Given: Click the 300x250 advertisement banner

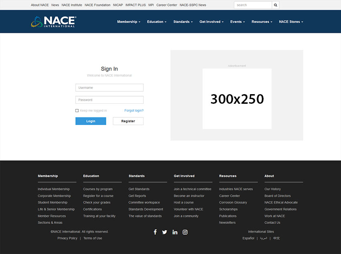Looking at the screenshot, I should pyautogui.click(x=237, y=99).
